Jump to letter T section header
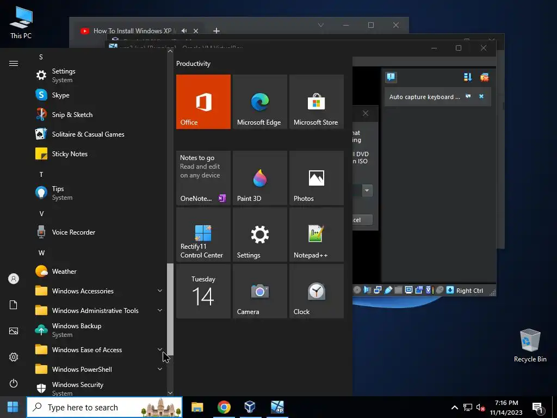The height and width of the screenshot is (418, 557). pos(41,174)
